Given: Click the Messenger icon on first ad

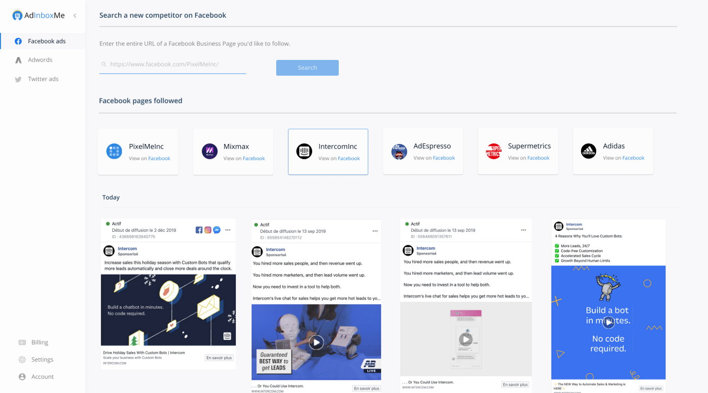Looking at the screenshot, I should pos(216,230).
